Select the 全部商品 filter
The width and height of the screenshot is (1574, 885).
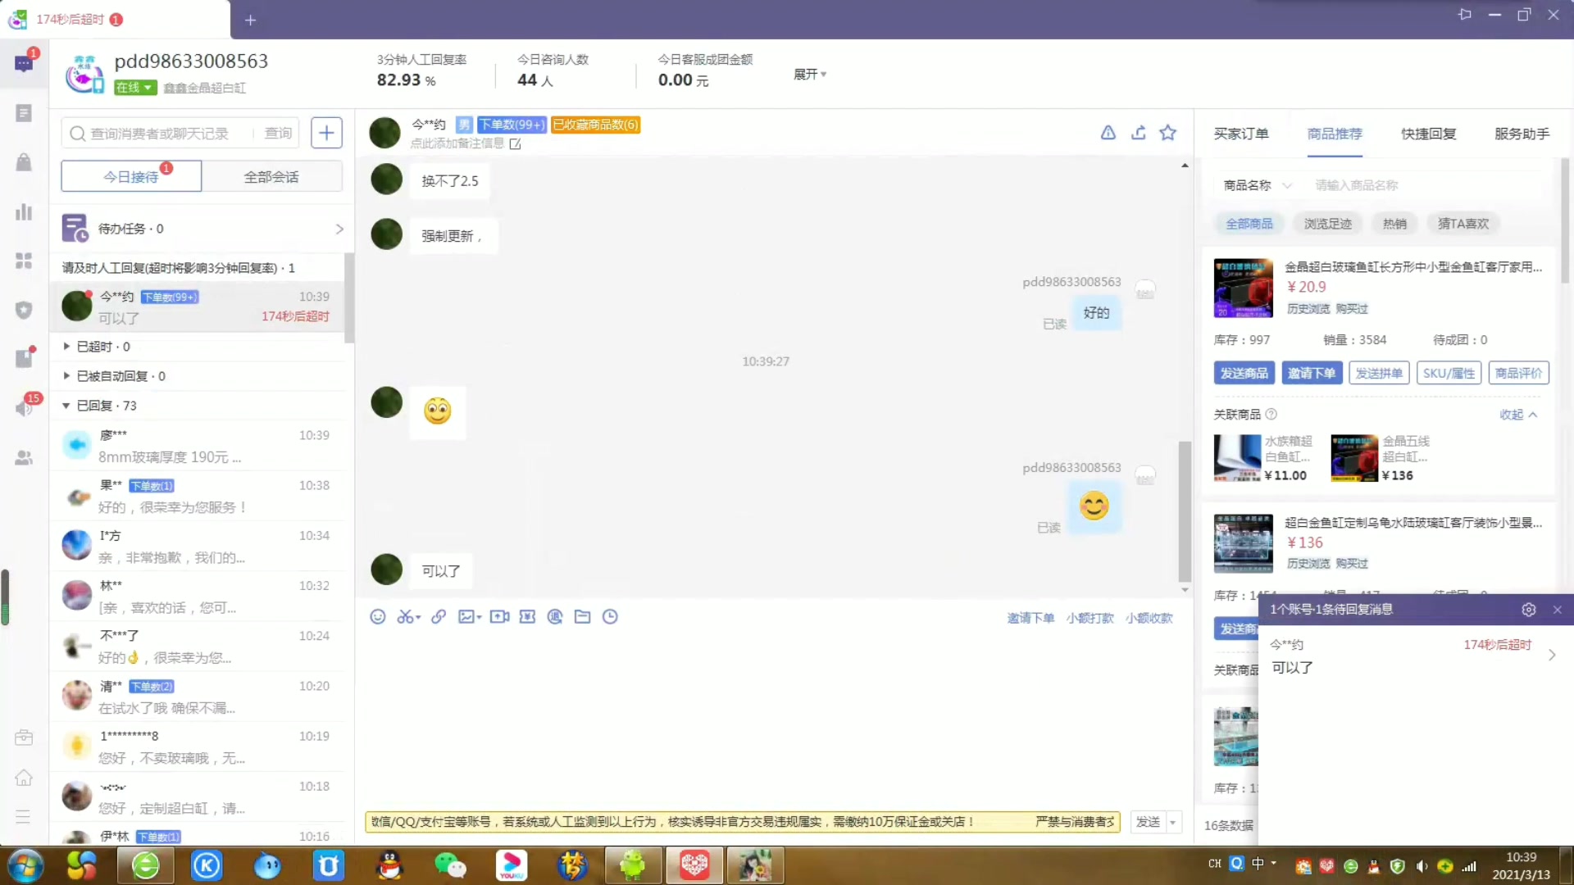(1249, 224)
